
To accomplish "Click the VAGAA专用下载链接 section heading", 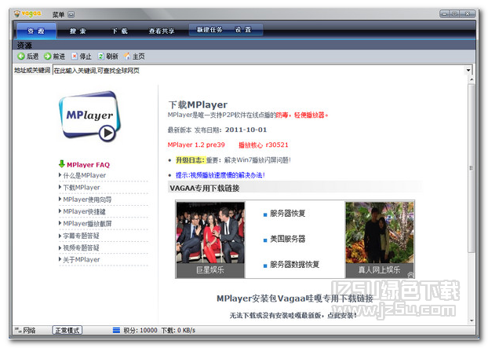I will (205, 189).
